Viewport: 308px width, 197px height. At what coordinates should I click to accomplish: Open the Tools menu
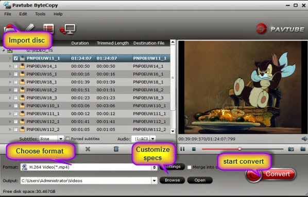coord(40,14)
